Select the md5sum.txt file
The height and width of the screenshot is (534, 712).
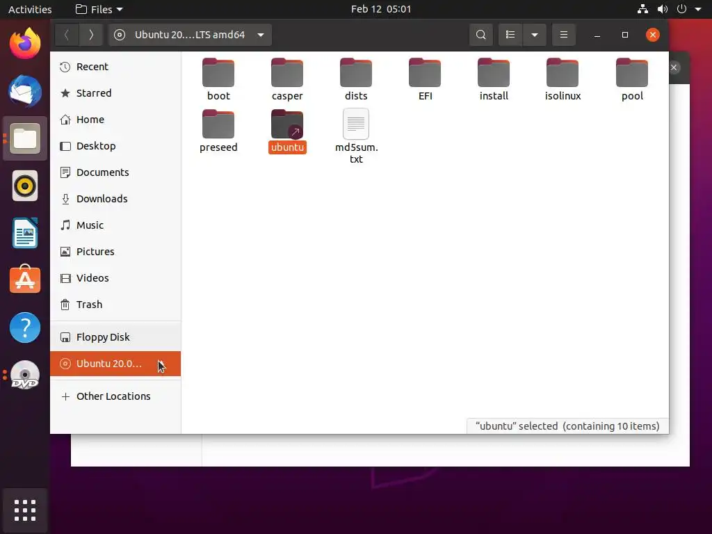[356, 136]
